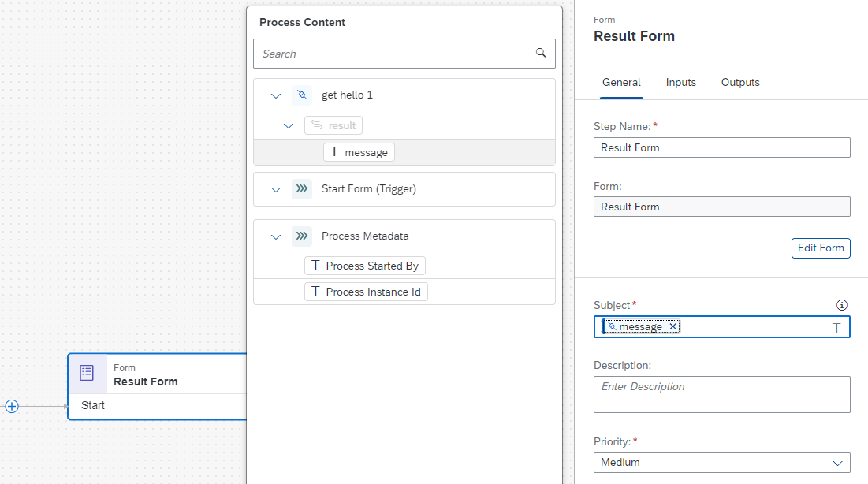The image size is (868, 484).
Task: Click the get hello 1 action icon
Action: pos(302,95)
